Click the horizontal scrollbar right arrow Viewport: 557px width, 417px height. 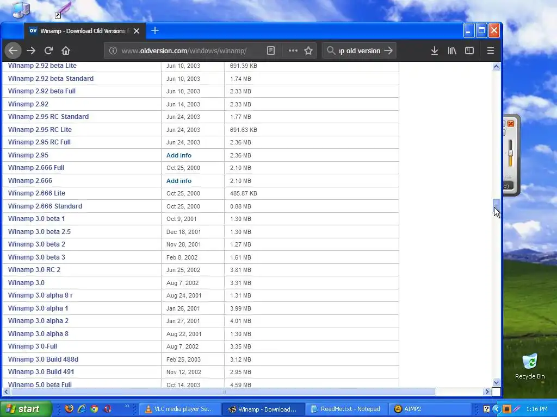tap(487, 392)
